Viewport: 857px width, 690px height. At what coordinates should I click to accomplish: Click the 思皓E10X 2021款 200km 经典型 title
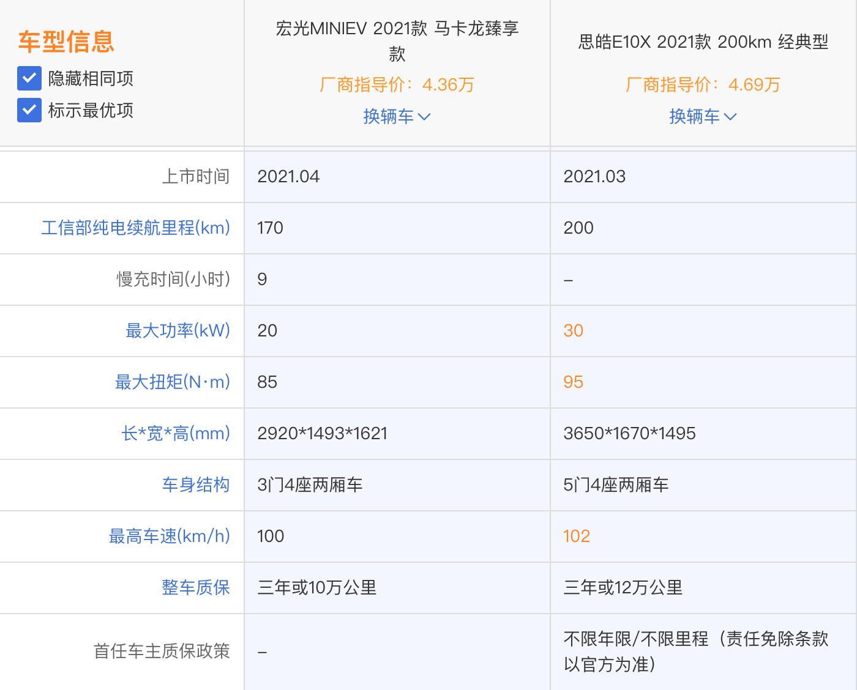[703, 42]
